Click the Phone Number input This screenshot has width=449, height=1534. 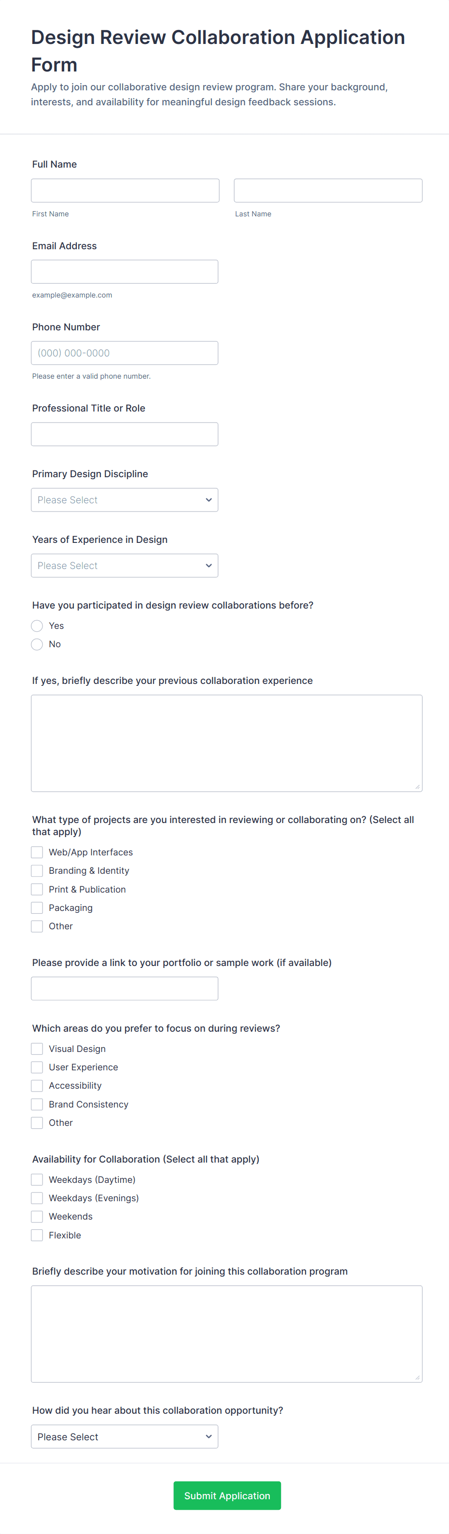pos(125,353)
